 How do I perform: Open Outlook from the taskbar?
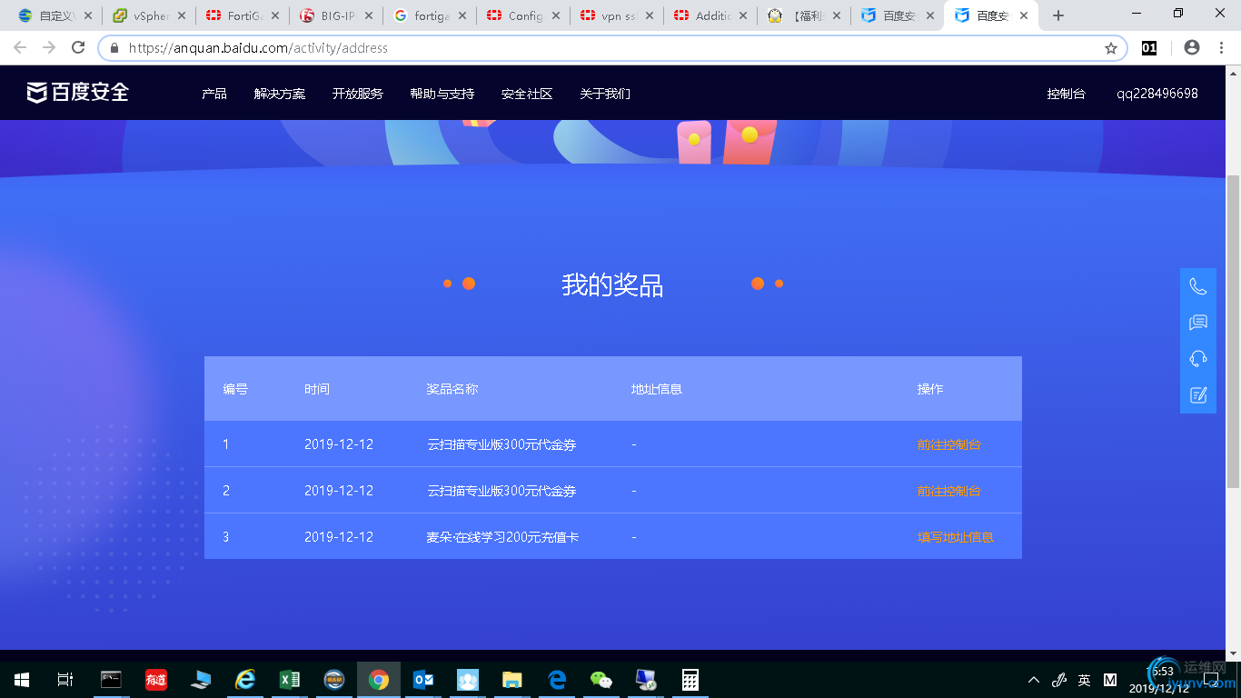tap(423, 680)
